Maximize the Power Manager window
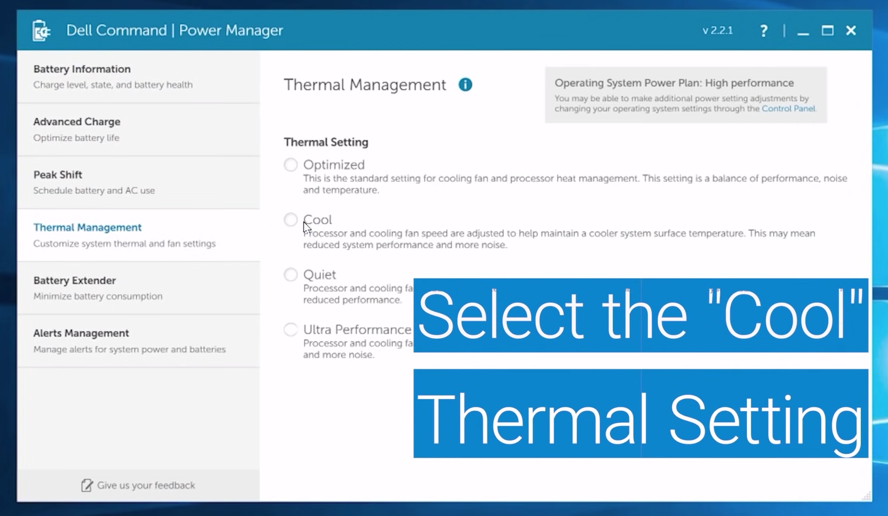 [x=827, y=31]
